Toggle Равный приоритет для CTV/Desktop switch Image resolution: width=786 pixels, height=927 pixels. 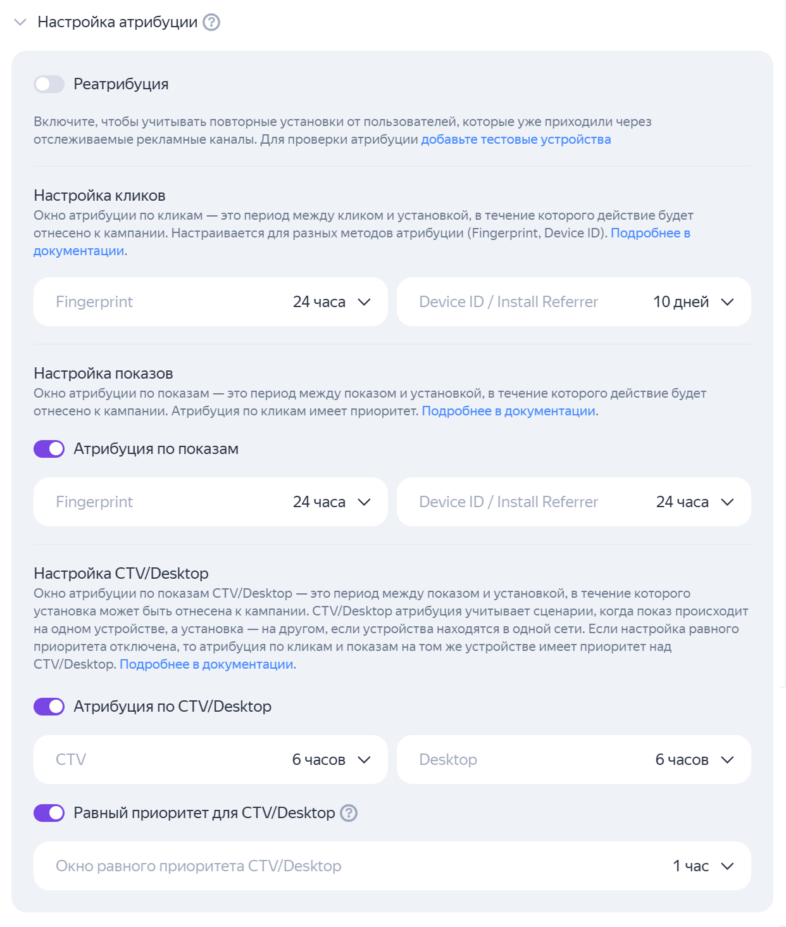[x=49, y=813]
